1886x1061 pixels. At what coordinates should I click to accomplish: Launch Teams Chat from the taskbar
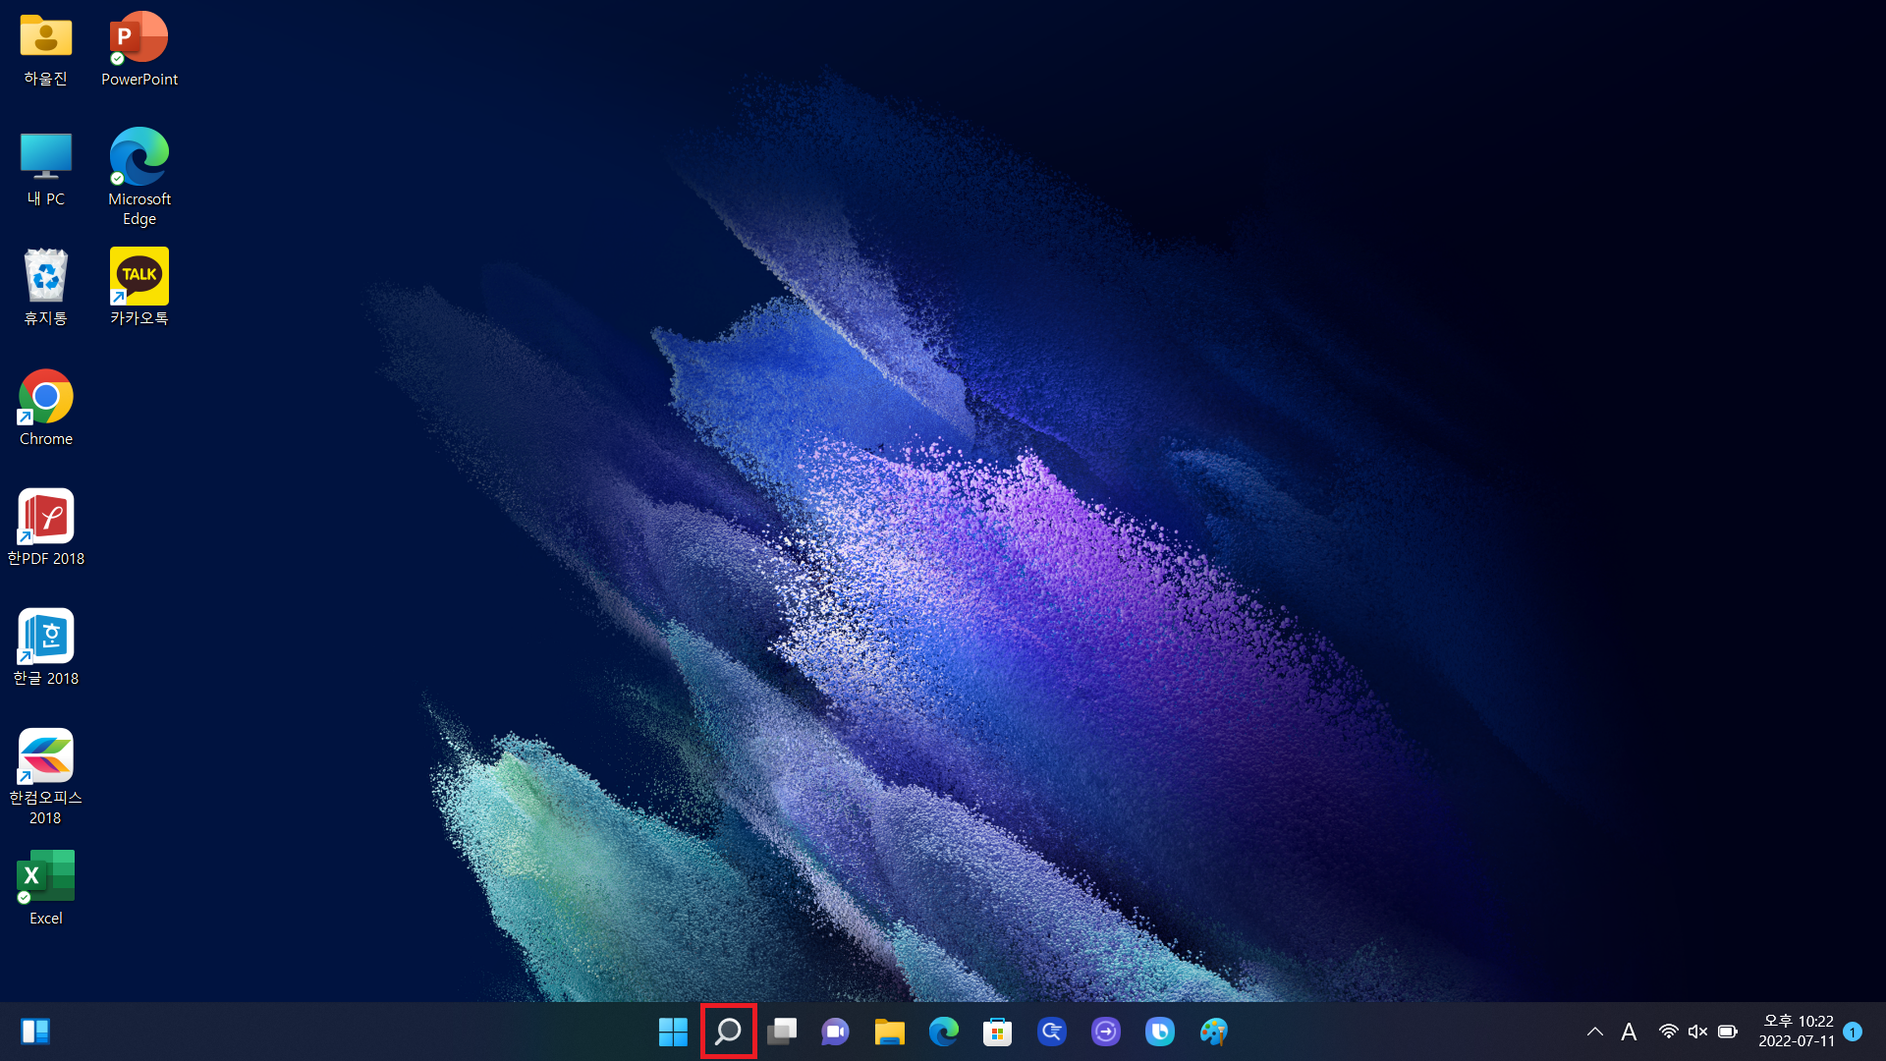click(x=836, y=1032)
